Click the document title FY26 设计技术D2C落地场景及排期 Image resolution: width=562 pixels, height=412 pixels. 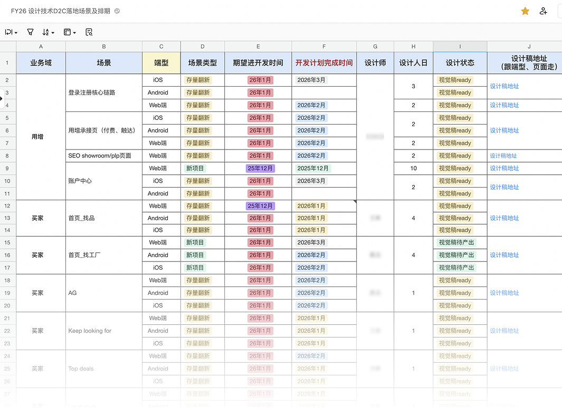[61, 11]
